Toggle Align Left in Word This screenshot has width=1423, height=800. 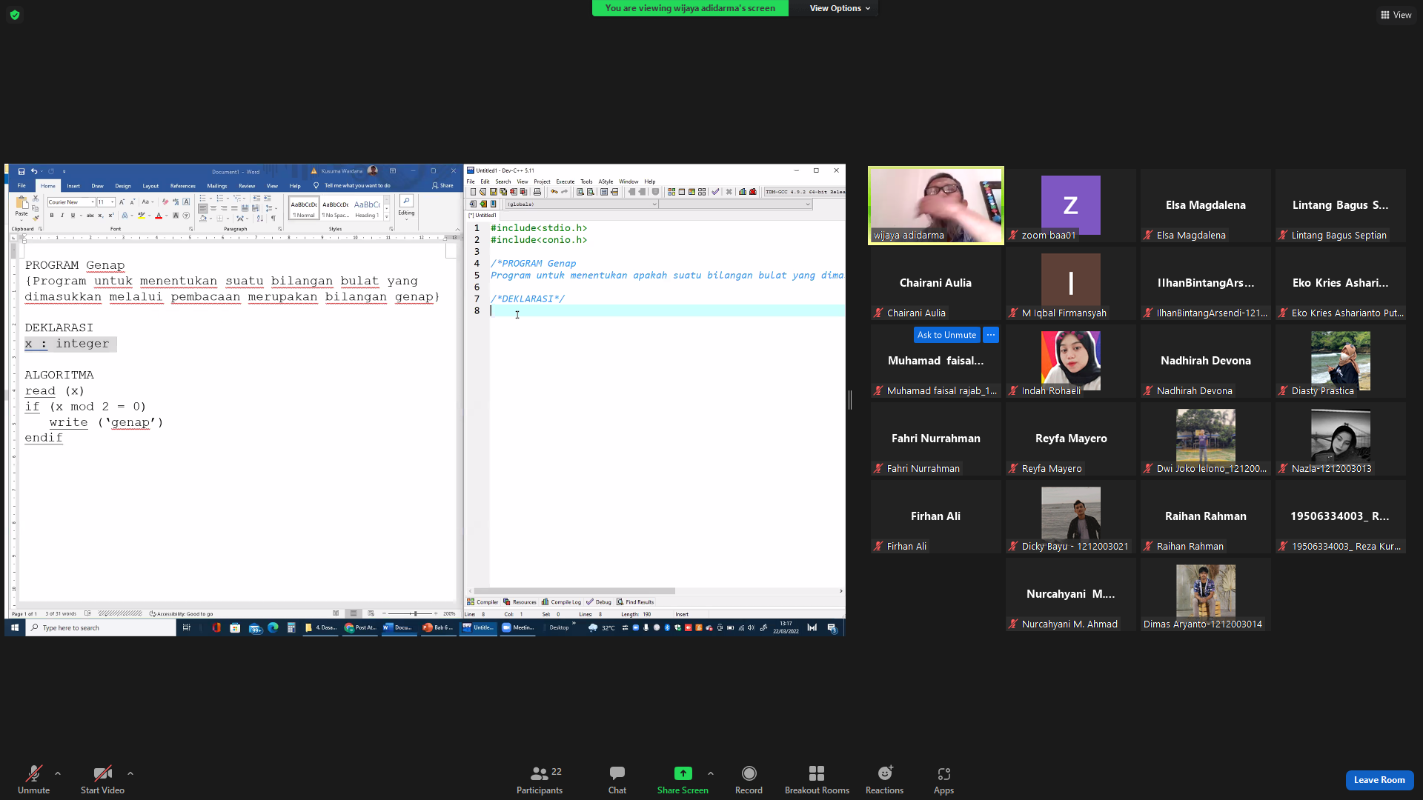203,208
